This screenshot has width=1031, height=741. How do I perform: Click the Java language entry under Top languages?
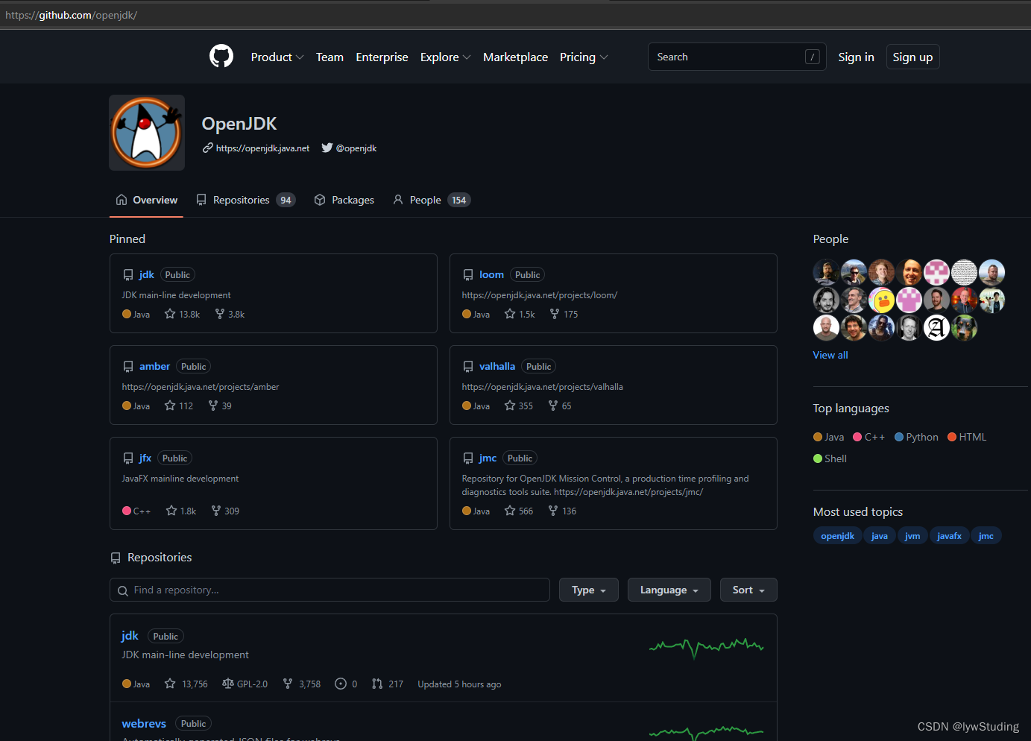point(829,437)
